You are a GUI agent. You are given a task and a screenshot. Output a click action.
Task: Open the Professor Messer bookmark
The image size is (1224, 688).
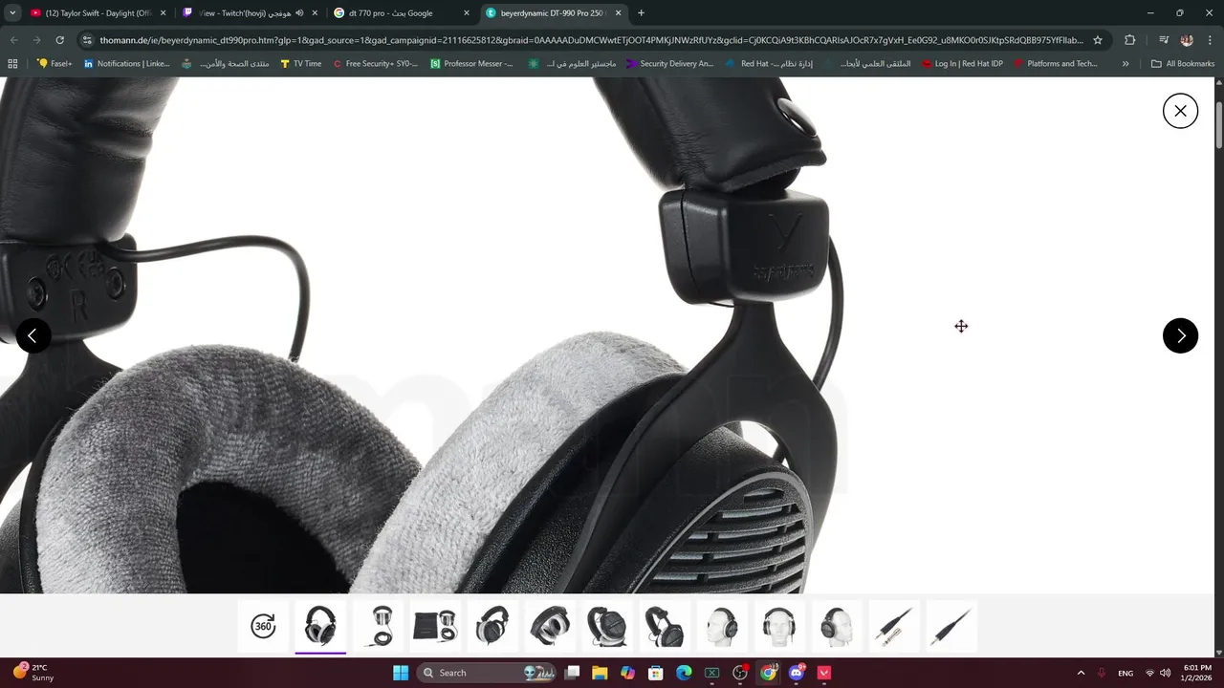(x=471, y=64)
